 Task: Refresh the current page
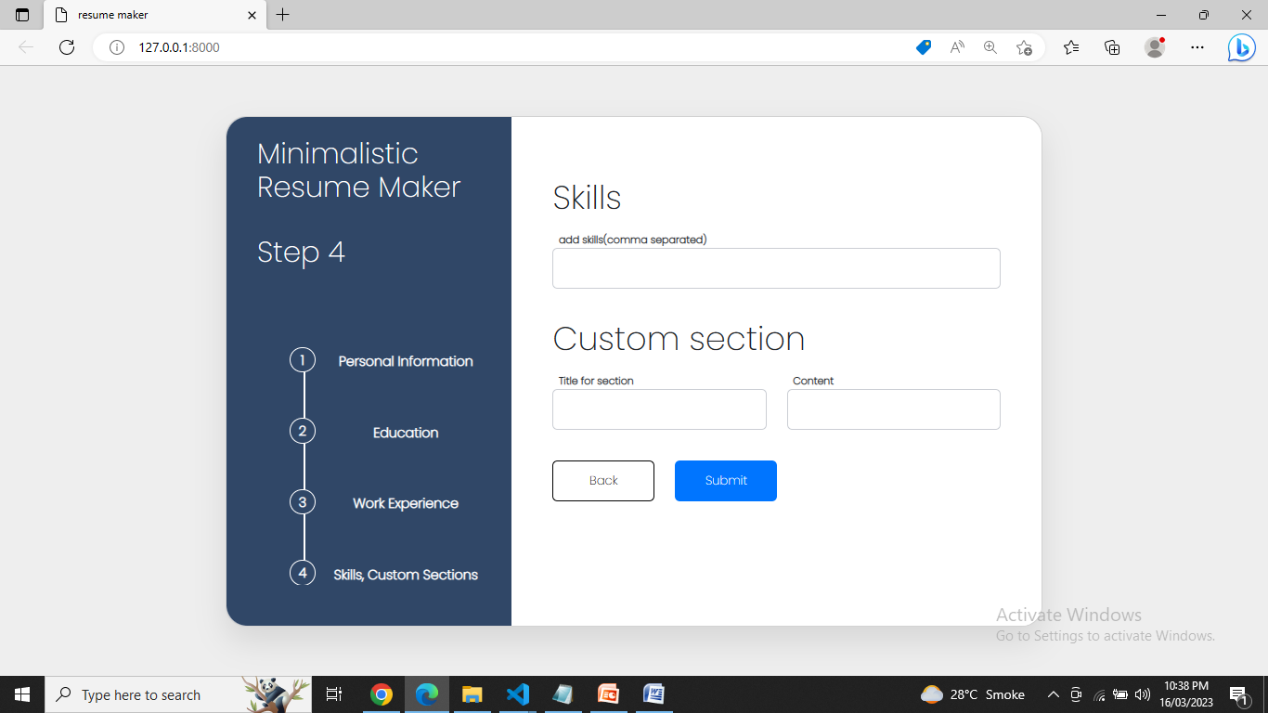pos(66,46)
